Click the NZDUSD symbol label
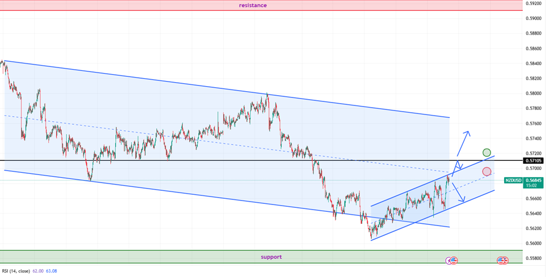The height and width of the screenshot is (277, 549). pyautogui.click(x=514, y=180)
